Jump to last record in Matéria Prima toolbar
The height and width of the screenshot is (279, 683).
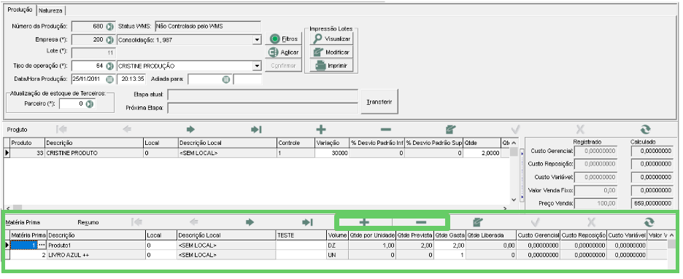(307, 222)
